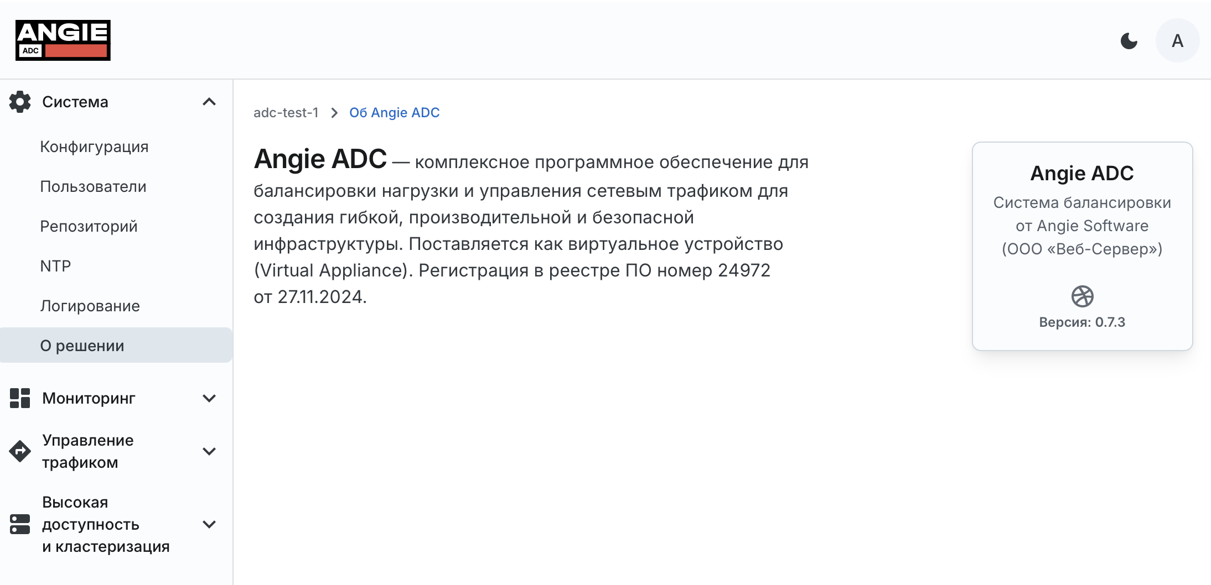The height and width of the screenshot is (585, 1211).
Task: Open Репозиторий in sidebar
Action: click(89, 226)
